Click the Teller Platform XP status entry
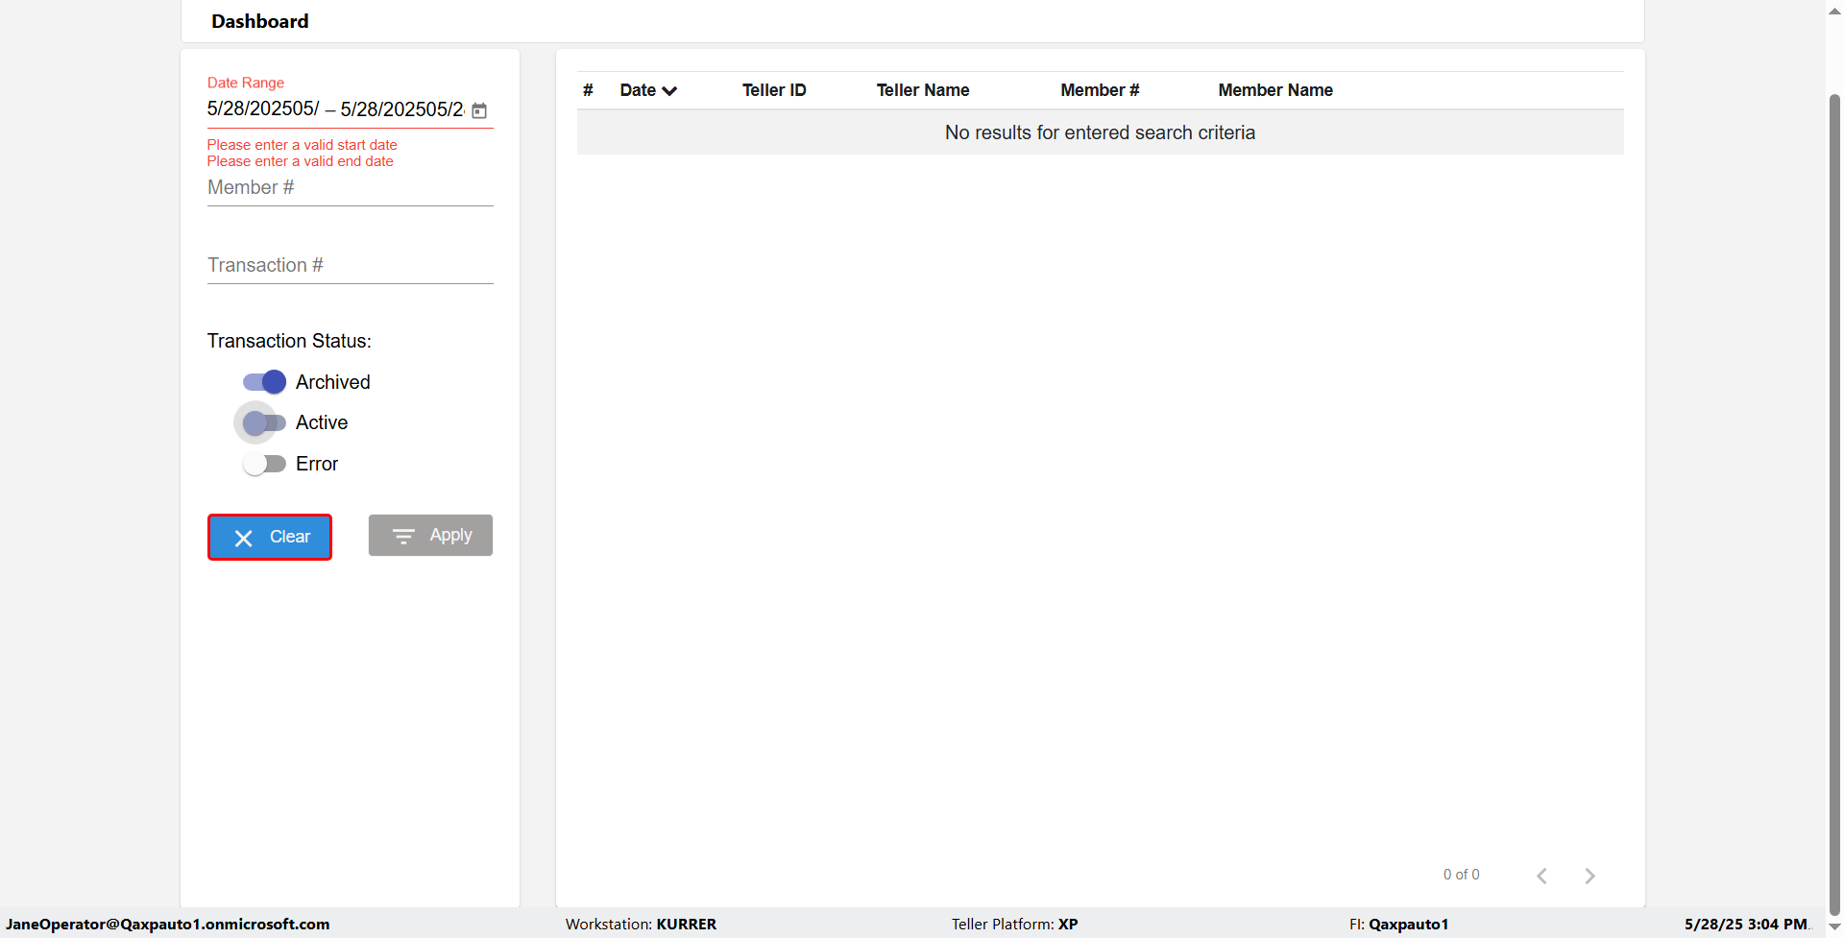 (x=1014, y=924)
